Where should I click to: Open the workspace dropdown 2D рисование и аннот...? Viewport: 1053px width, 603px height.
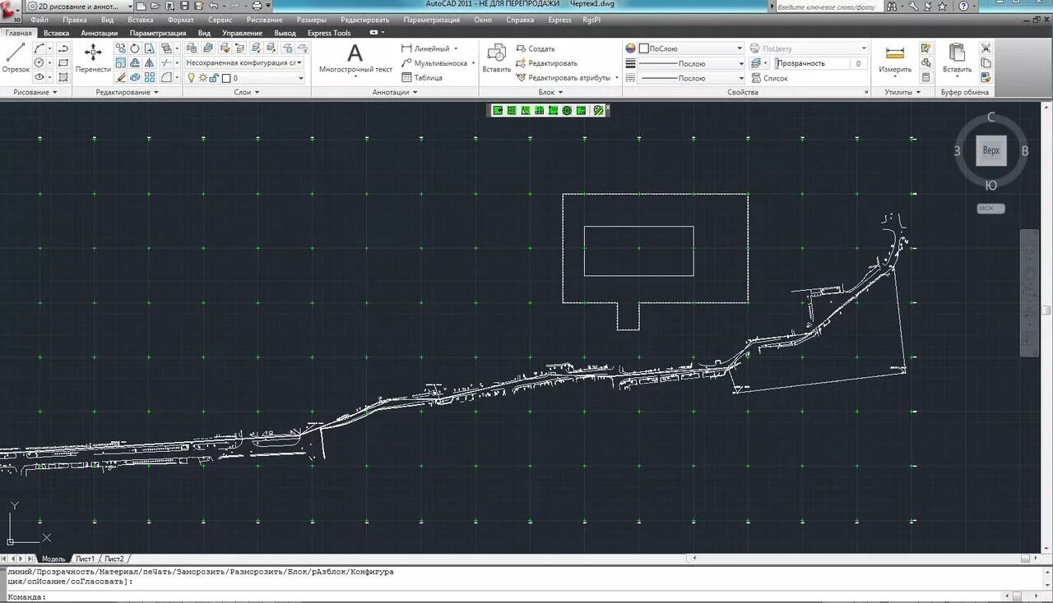point(80,6)
